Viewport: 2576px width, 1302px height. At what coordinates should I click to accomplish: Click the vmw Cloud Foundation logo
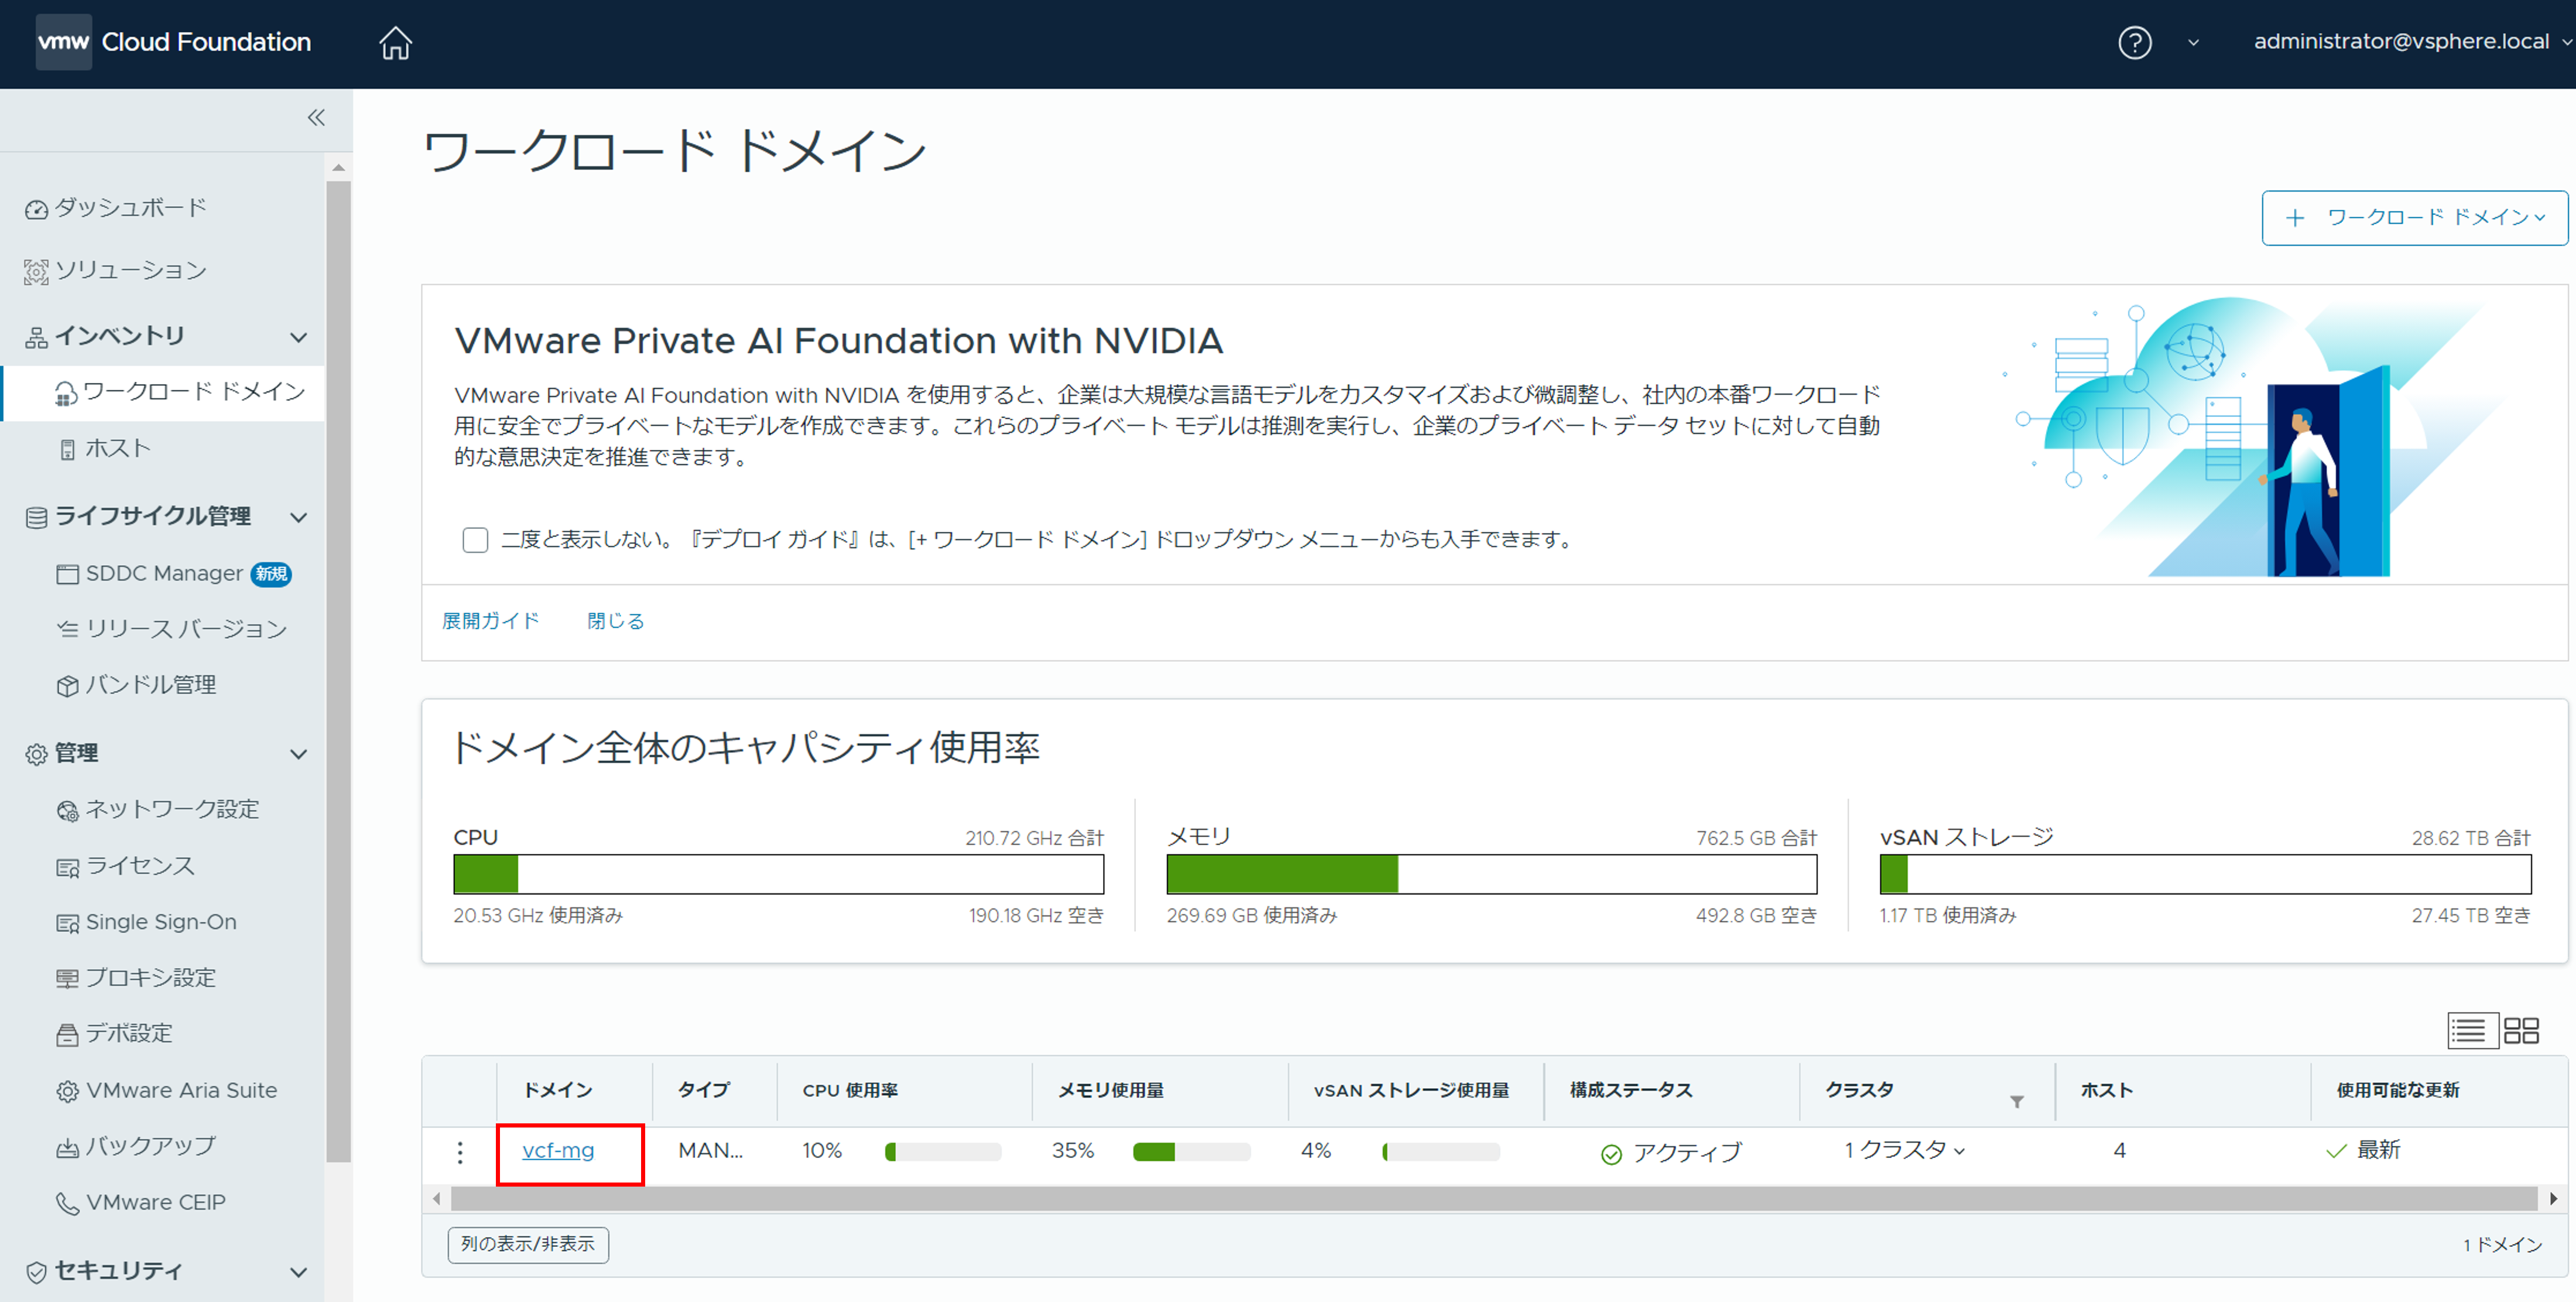(173, 42)
